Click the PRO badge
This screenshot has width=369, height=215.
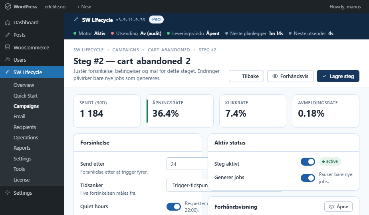[156, 20]
